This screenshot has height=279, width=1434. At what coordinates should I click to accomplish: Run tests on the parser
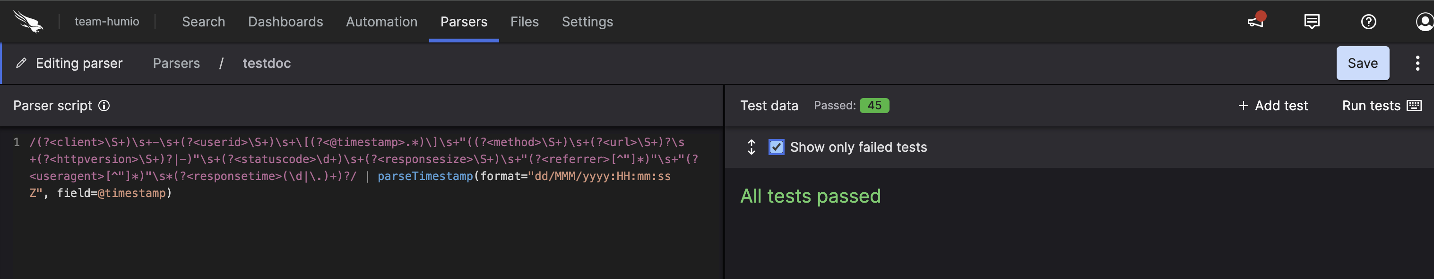1371,106
